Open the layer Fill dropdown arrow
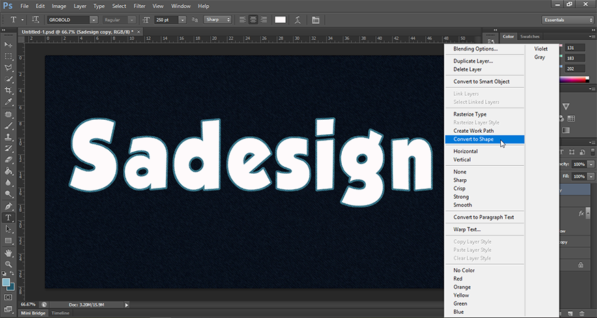Viewport: 597px width, 318px height. click(x=591, y=176)
